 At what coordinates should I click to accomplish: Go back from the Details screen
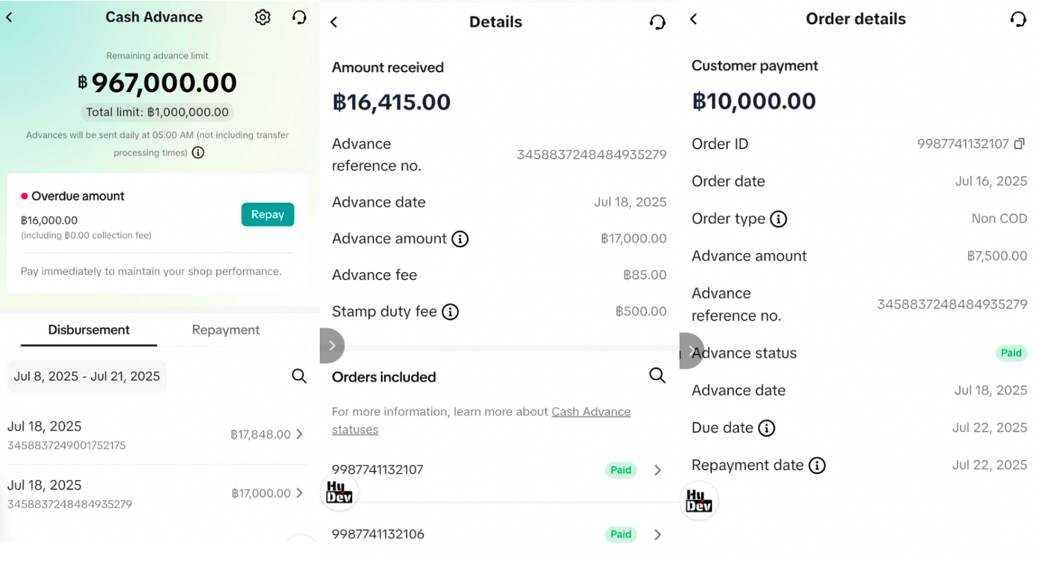tap(334, 22)
